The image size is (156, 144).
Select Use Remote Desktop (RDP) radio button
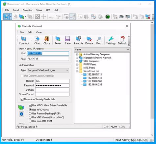coord(30,114)
